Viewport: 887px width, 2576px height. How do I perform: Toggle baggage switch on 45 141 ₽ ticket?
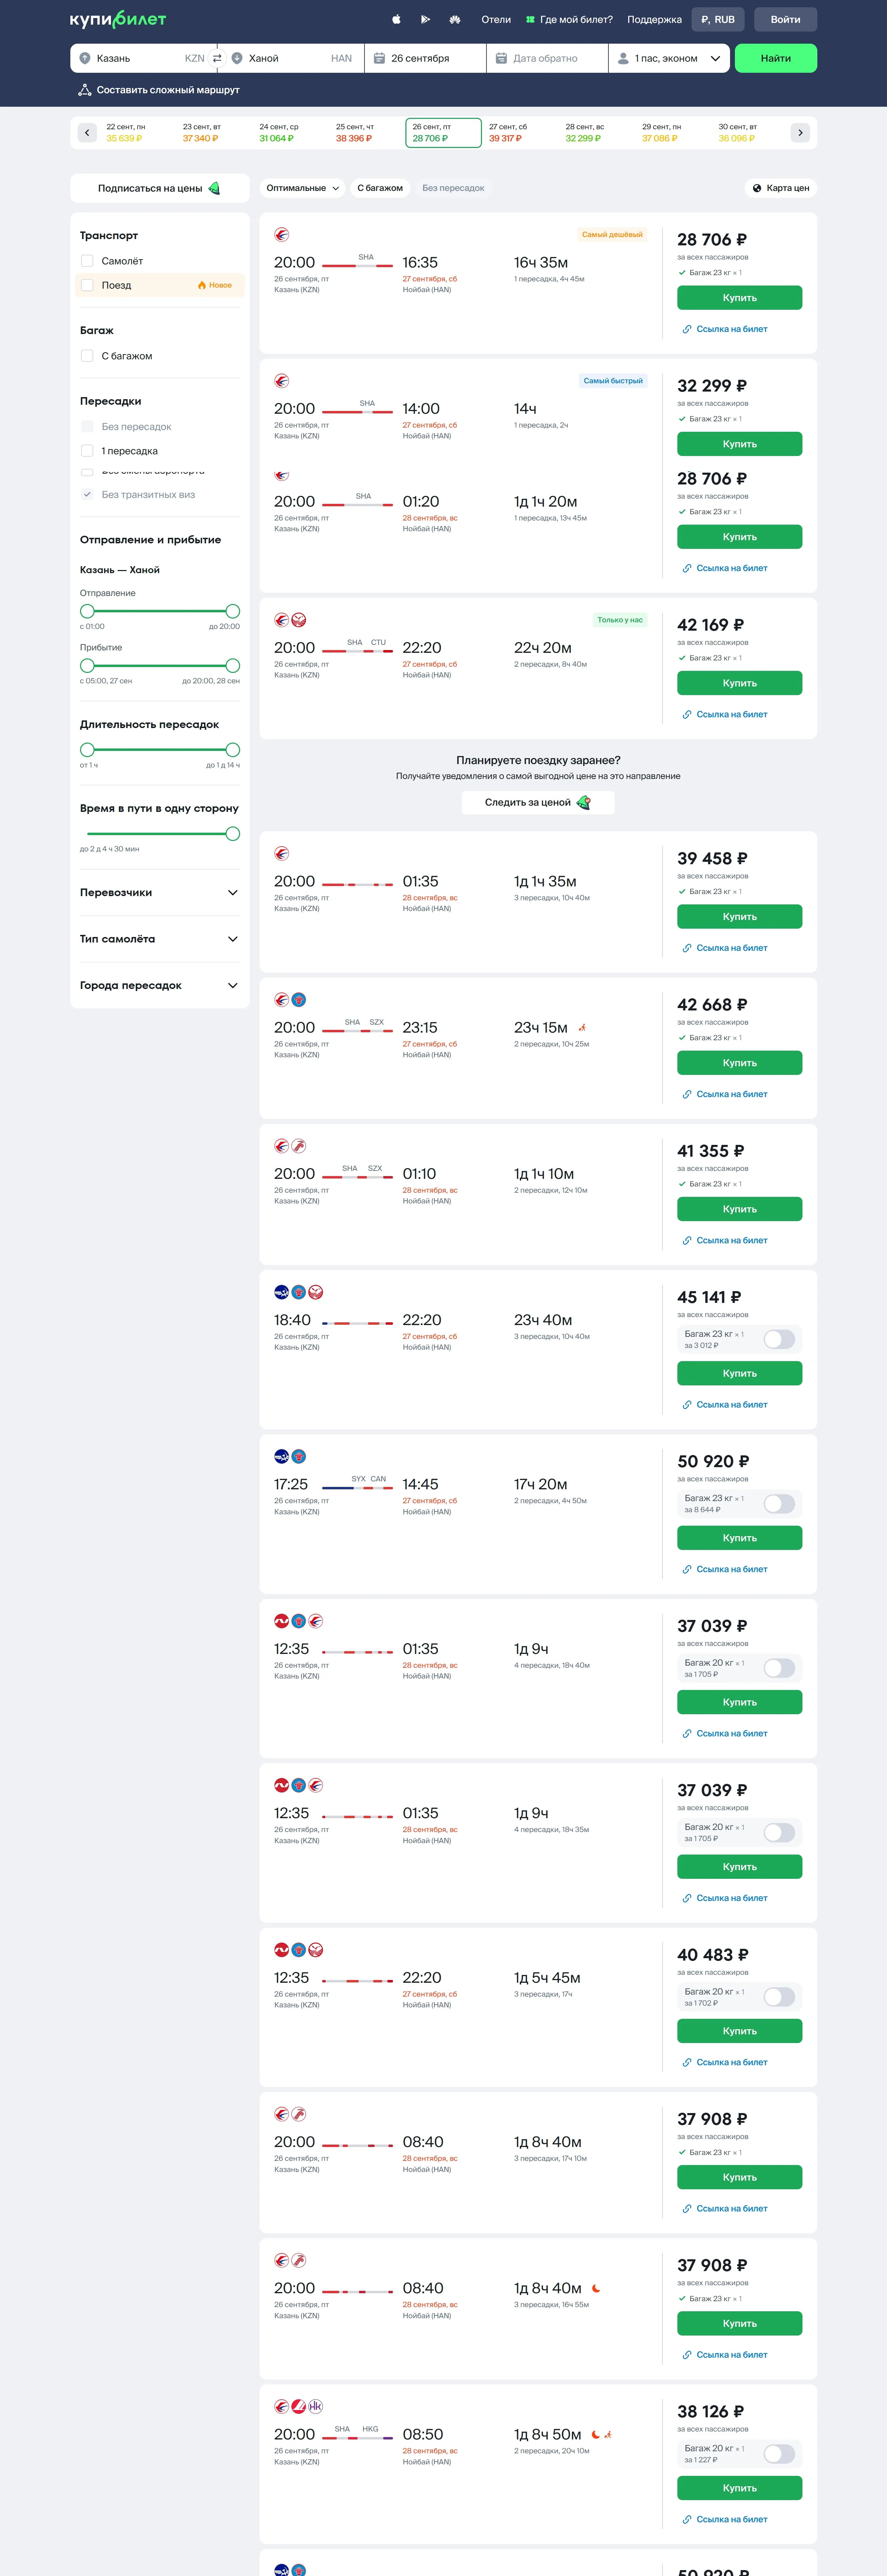pyautogui.click(x=779, y=1339)
